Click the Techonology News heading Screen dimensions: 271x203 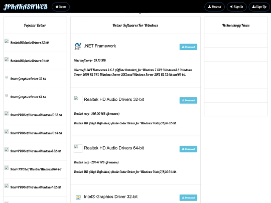pos(236,26)
